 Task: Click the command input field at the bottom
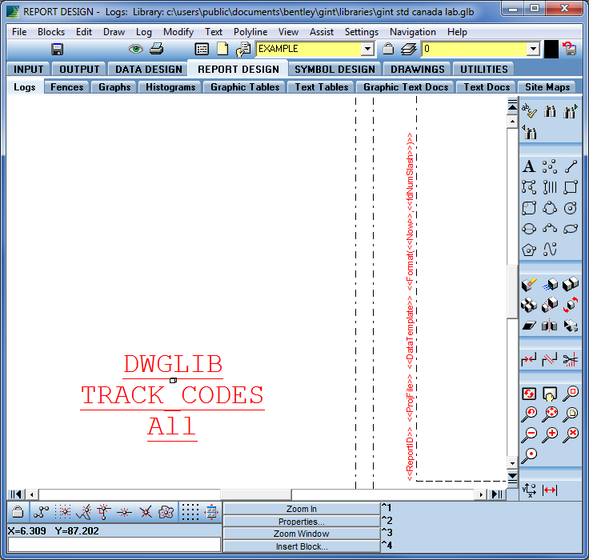click(114, 544)
